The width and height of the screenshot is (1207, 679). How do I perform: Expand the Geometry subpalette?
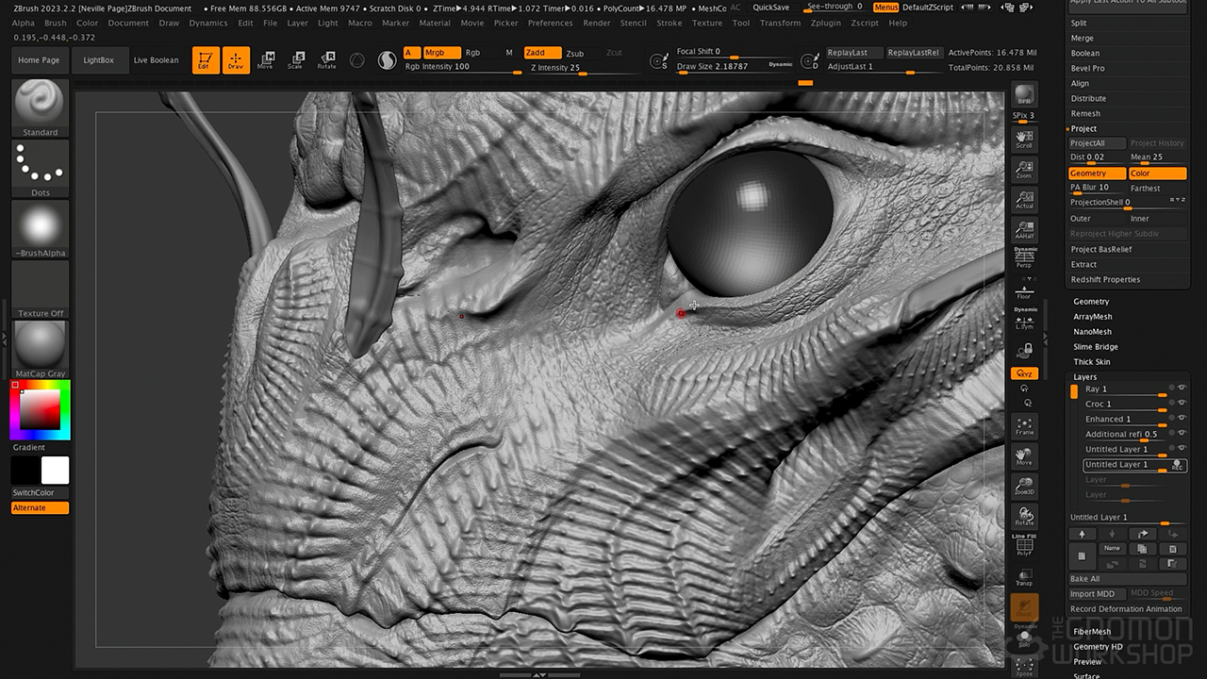[x=1091, y=302]
